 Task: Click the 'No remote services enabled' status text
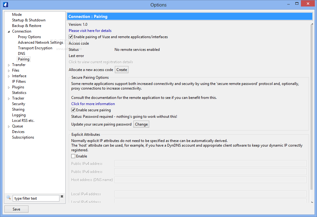point(137,50)
